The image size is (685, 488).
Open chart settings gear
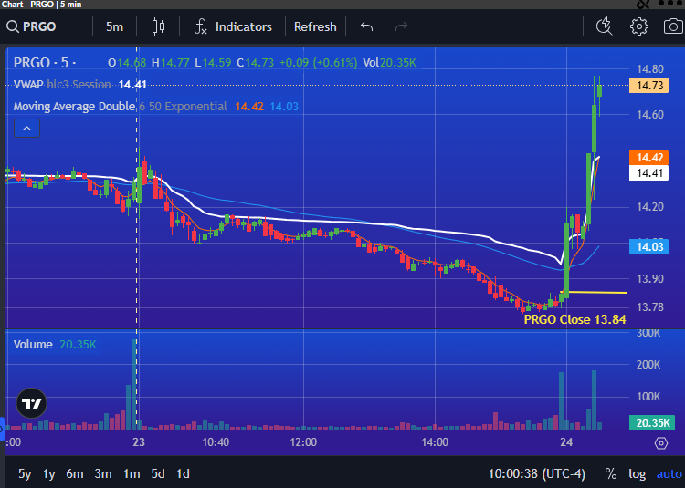tap(638, 26)
